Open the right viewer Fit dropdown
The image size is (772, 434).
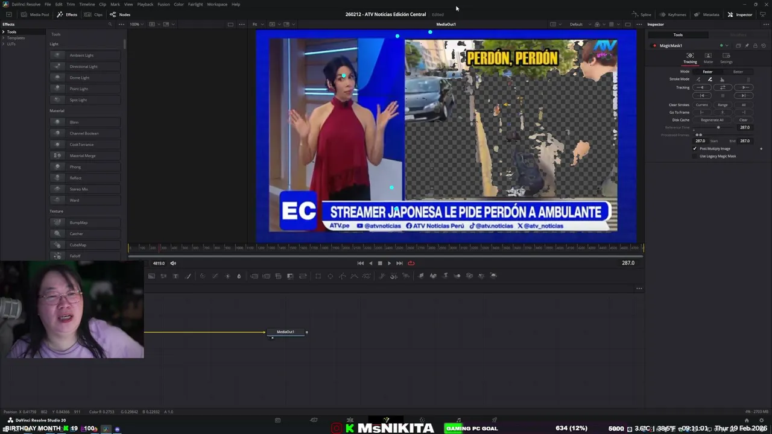point(257,24)
